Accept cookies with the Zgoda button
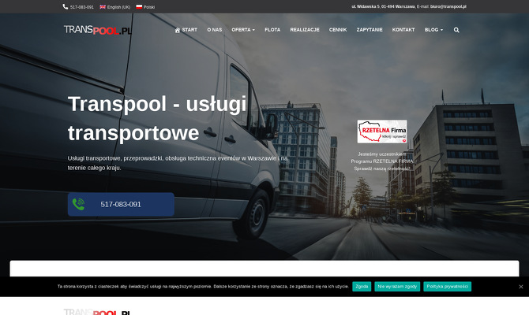Screen dimensions: 529x315 [362, 287]
